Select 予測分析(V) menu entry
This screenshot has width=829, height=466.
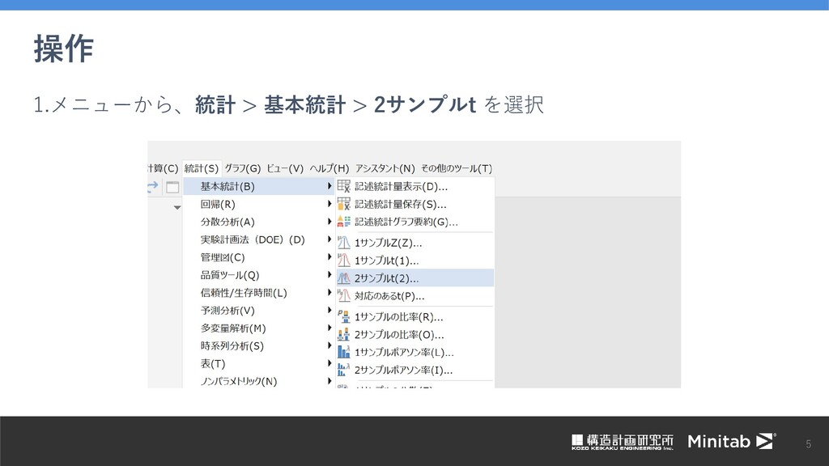point(258,310)
